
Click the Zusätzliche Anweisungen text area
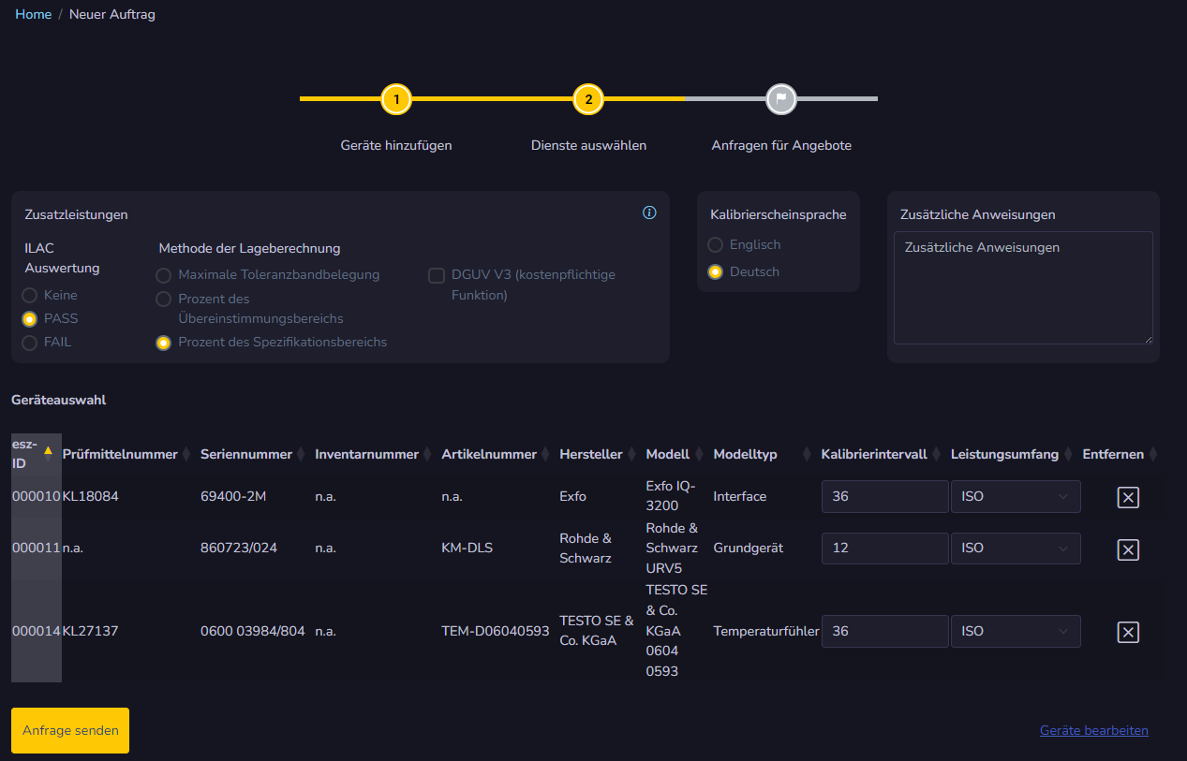point(1022,287)
